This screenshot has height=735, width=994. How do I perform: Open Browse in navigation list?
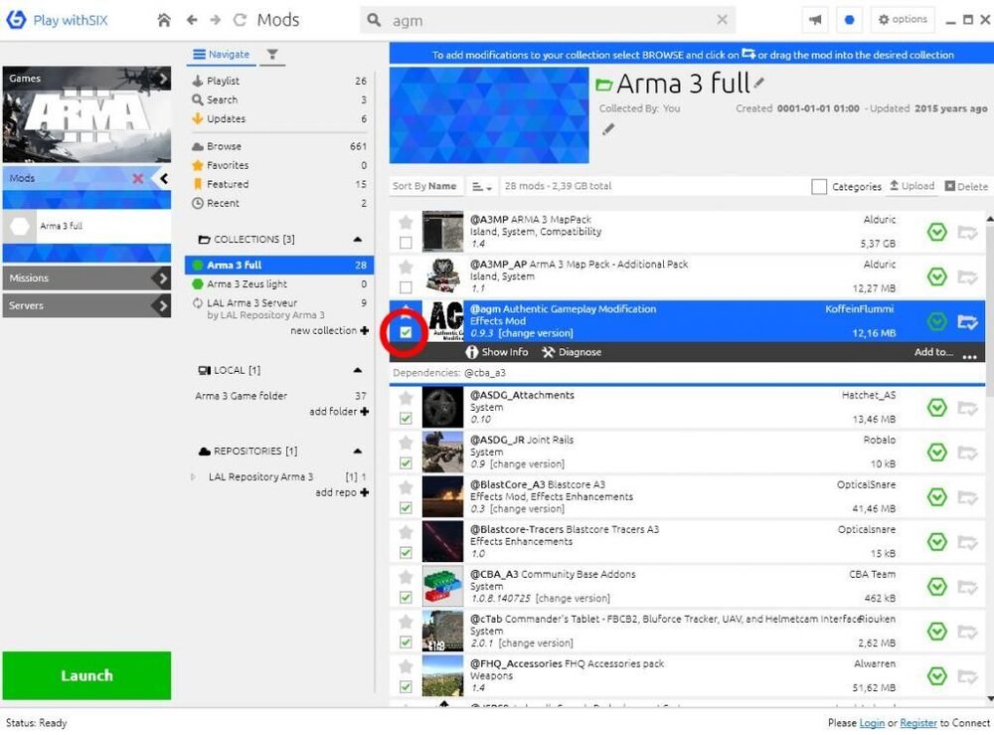(279, 146)
